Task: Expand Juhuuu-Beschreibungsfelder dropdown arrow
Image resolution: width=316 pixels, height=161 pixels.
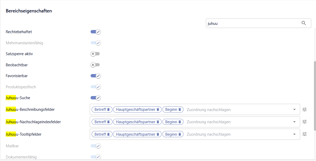Action: coord(294,109)
